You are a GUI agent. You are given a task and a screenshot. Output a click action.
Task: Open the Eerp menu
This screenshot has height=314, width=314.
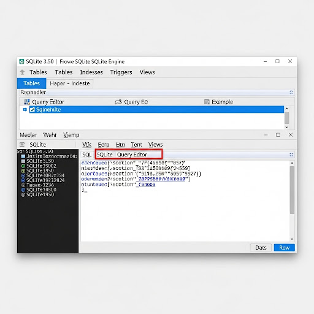(104, 145)
